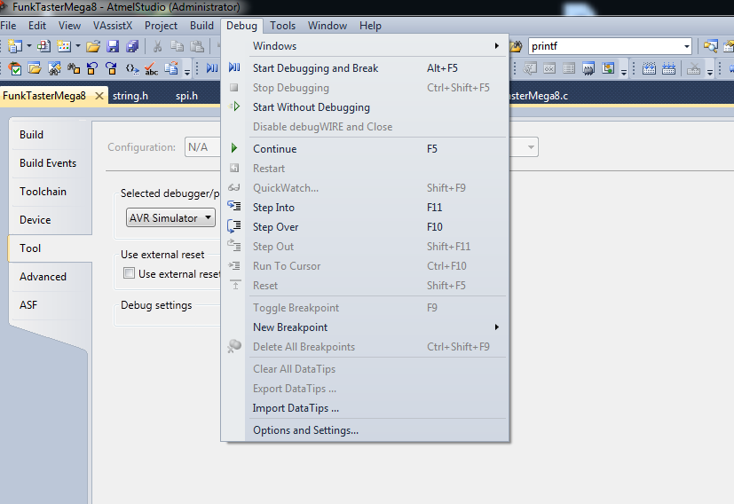
Task: Click the Find Next by Context icon
Action: (x=112, y=69)
